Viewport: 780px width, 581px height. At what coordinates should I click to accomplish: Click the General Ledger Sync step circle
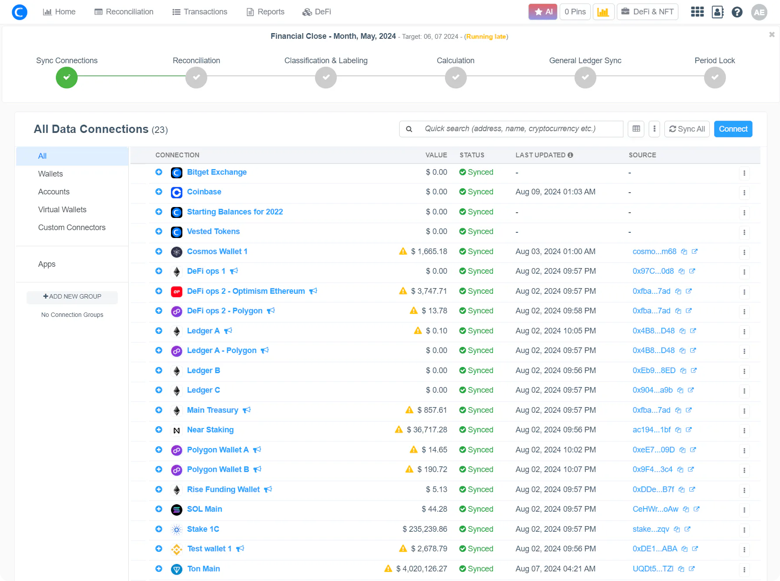pos(585,78)
